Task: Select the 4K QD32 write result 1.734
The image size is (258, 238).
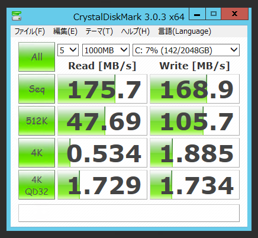Action: click(x=195, y=185)
